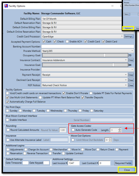Enable Void/Credit credit cards on reversed transactions
Image resolution: width=139 pixels, height=176 pixels.
[7, 93]
